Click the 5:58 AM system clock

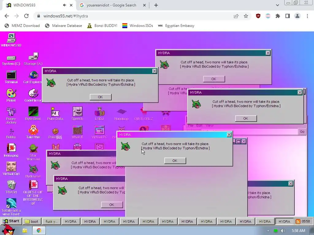coord(298,231)
